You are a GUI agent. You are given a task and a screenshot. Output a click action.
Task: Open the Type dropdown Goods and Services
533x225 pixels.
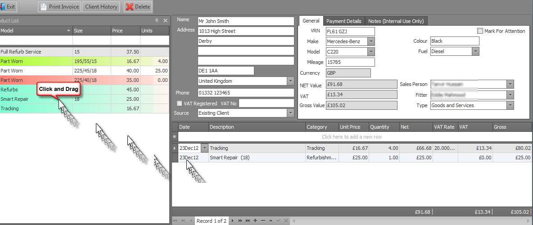point(510,105)
